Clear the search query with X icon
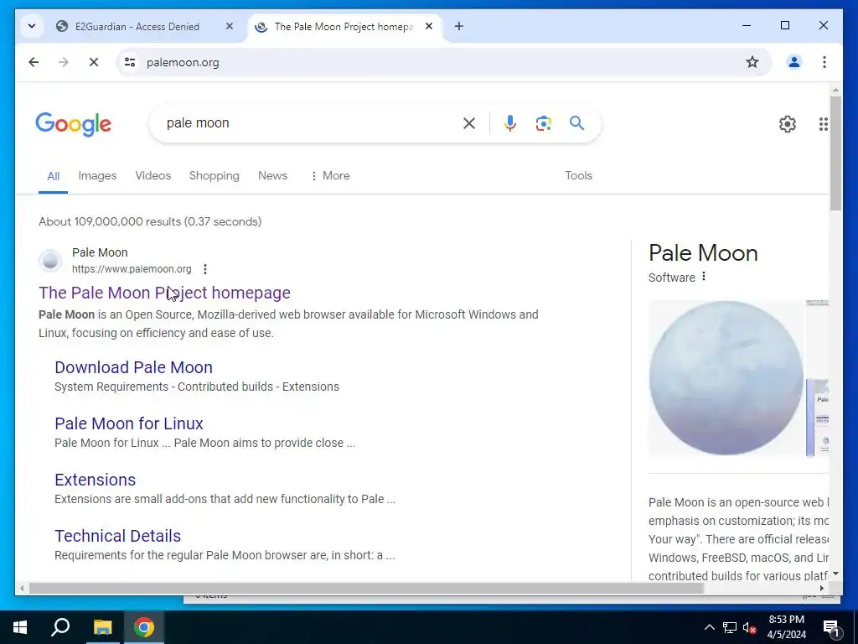858x644 pixels. click(469, 123)
